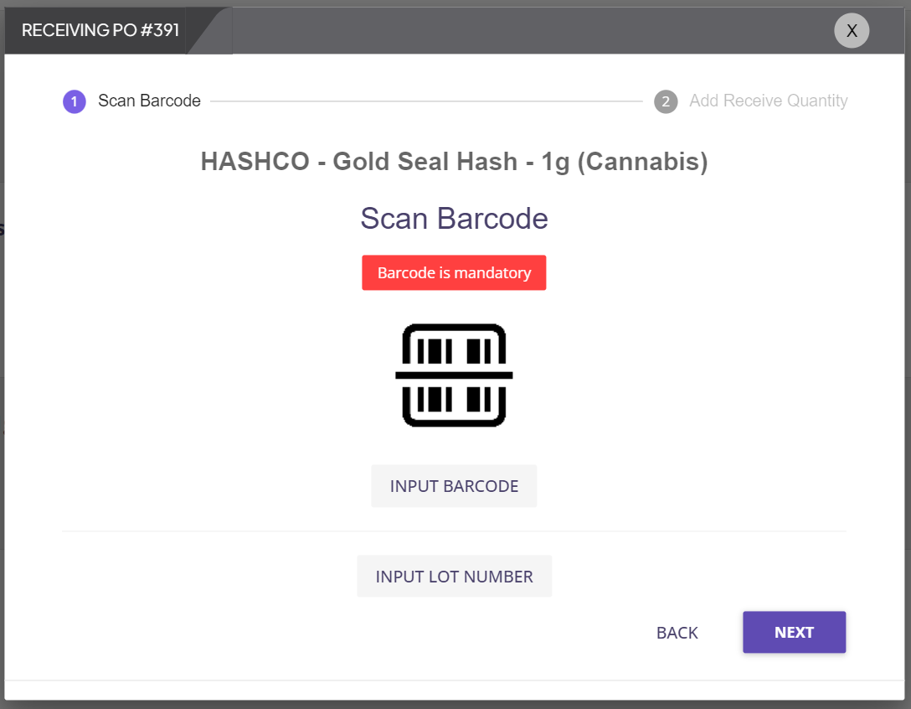Click the horizontal scan line on barcode icon
Screen dimensions: 911x709
(x=454, y=375)
